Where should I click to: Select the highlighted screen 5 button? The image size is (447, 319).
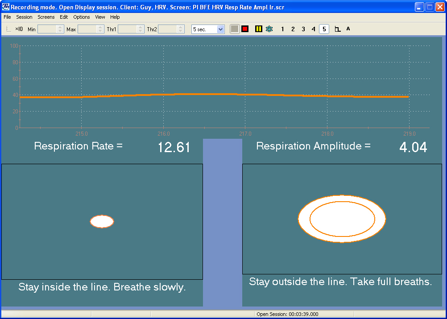coord(324,29)
